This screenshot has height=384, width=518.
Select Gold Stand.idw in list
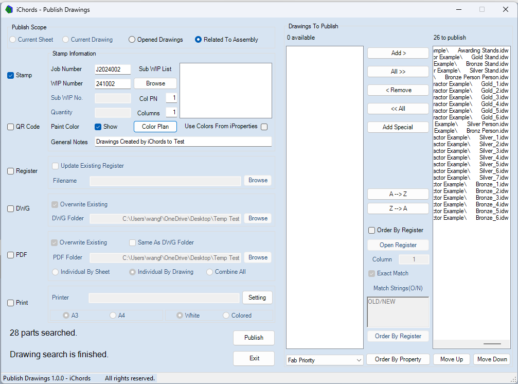pyautogui.click(x=471, y=57)
